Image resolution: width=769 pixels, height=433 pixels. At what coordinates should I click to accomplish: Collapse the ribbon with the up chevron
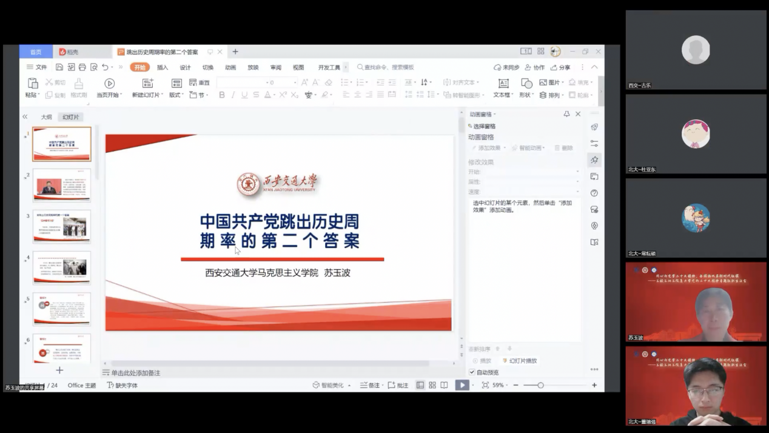(x=594, y=67)
